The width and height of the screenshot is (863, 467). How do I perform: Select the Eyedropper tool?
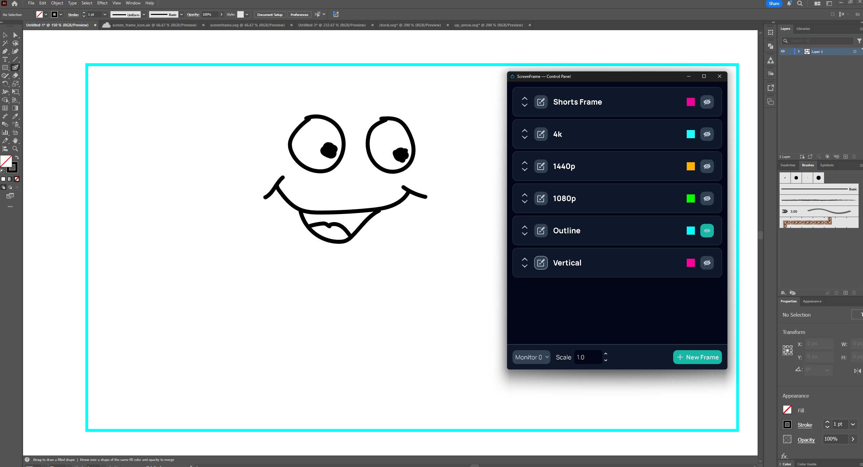pos(15,116)
